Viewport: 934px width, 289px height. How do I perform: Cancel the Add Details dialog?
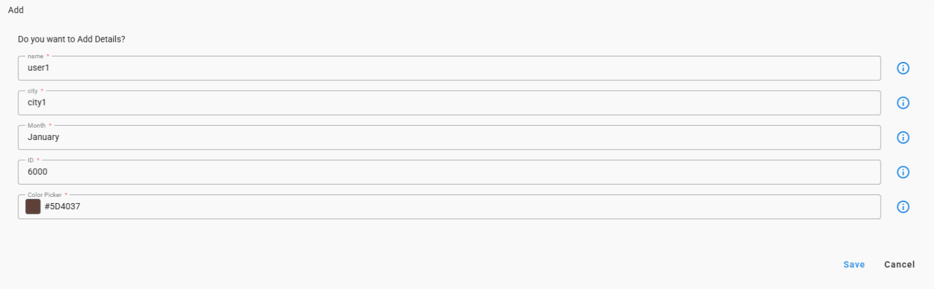899,264
